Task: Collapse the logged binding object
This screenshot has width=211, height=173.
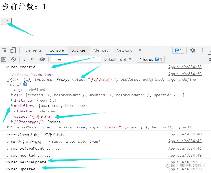Action: (x=8, y=82)
